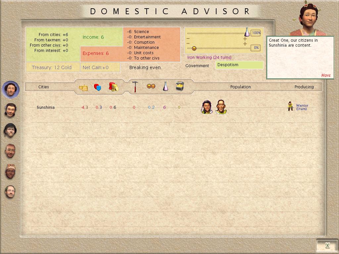Sort by Cities column header

(x=44, y=87)
